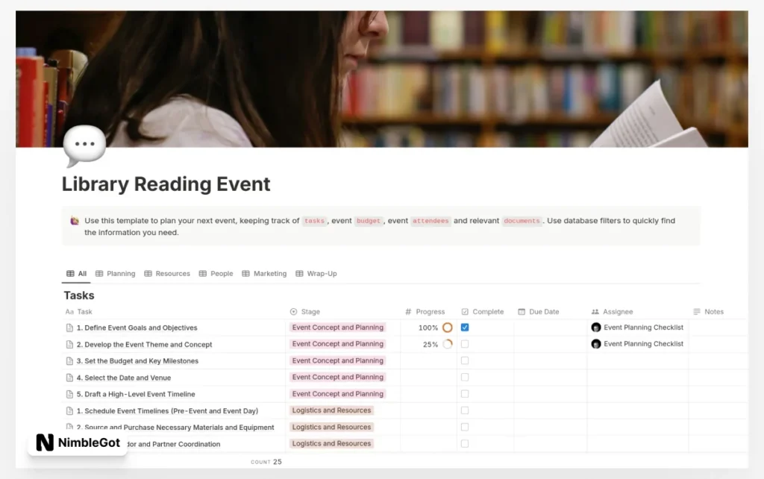
Task: Check Complete for Set the Budget task
Action: (465, 360)
